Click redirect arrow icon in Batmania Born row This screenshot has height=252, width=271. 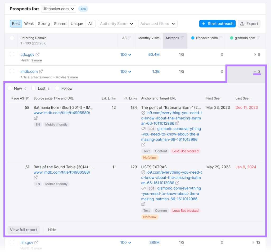143,129
